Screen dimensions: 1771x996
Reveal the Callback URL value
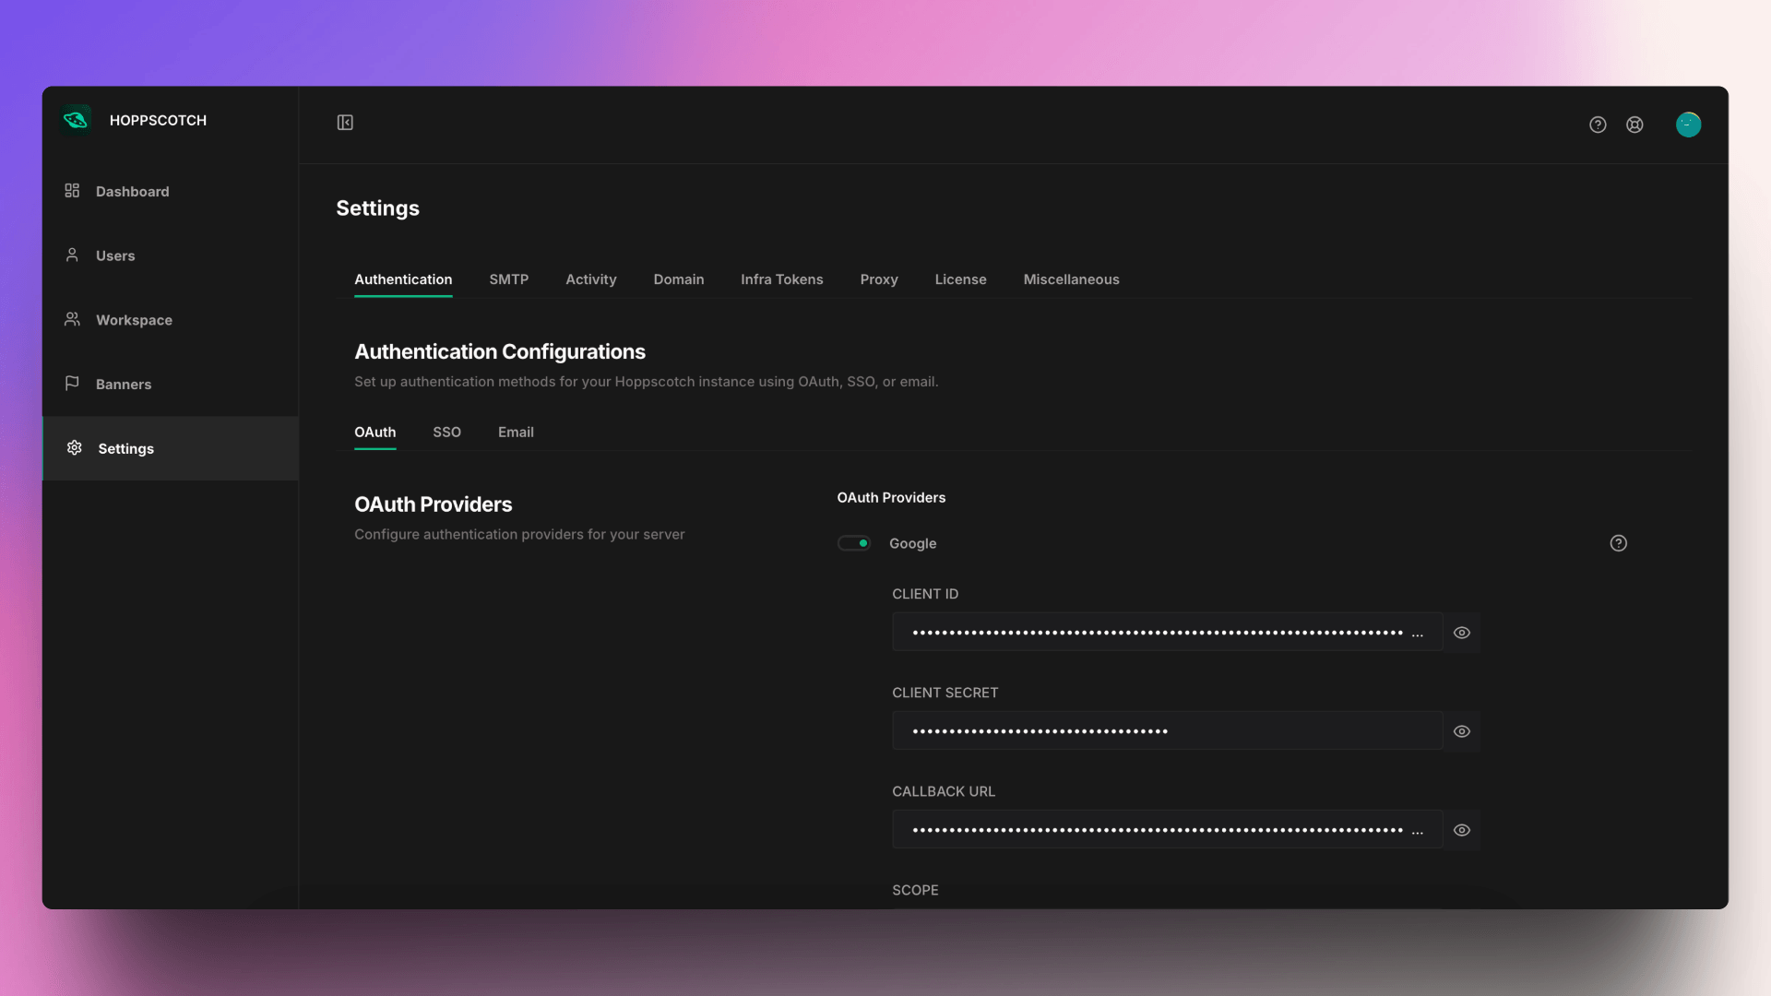[x=1461, y=830]
